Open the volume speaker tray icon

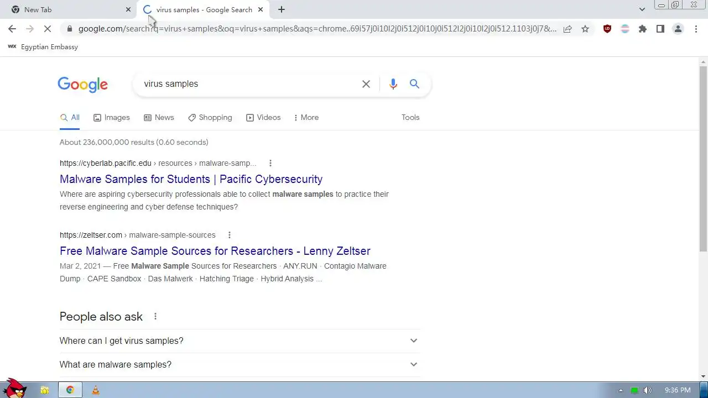(x=648, y=390)
